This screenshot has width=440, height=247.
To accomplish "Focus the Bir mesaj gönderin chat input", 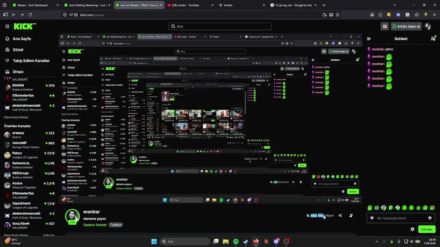I will (x=401, y=218).
